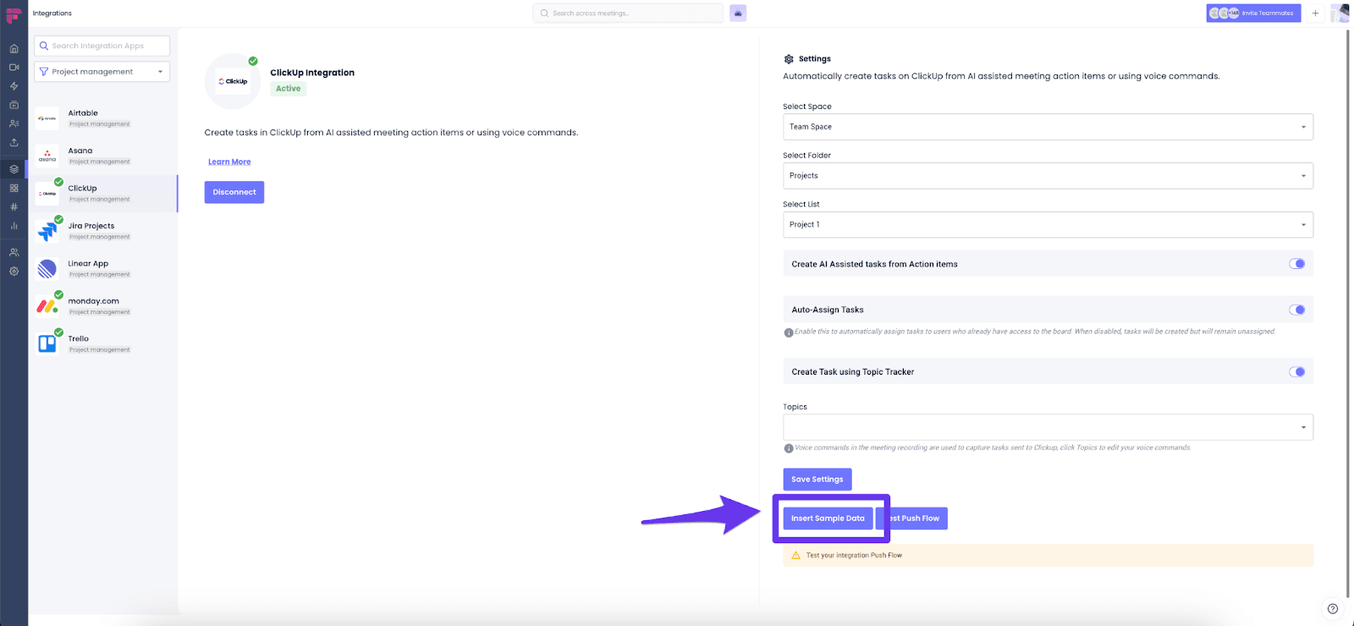This screenshot has width=1354, height=626.
Task: Click the Disconnect button
Action: pyautogui.click(x=234, y=192)
